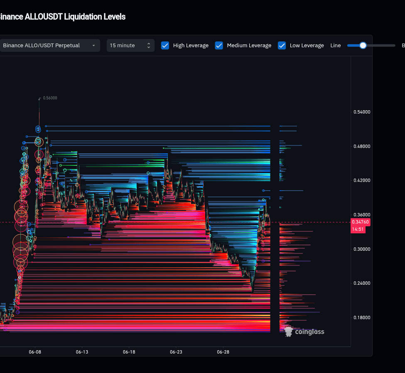Click the 06-18 date axis label

129,352
